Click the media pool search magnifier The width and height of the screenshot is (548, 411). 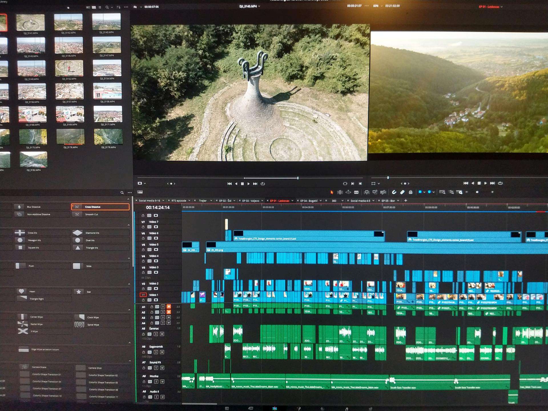pyautogui.click(x=107, y=7)
